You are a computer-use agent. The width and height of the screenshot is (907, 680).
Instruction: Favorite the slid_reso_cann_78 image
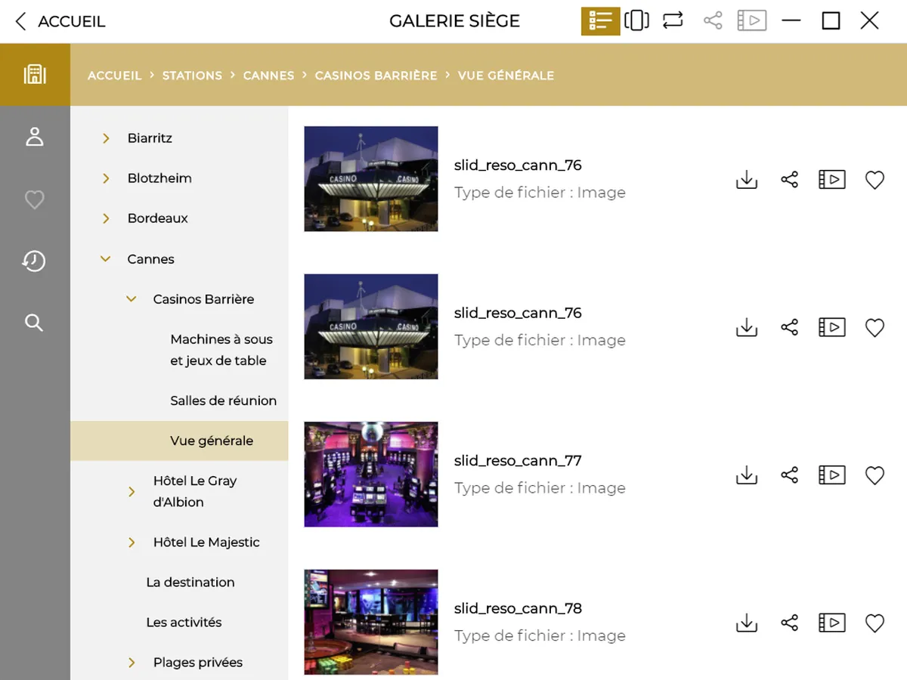(874, 623)
